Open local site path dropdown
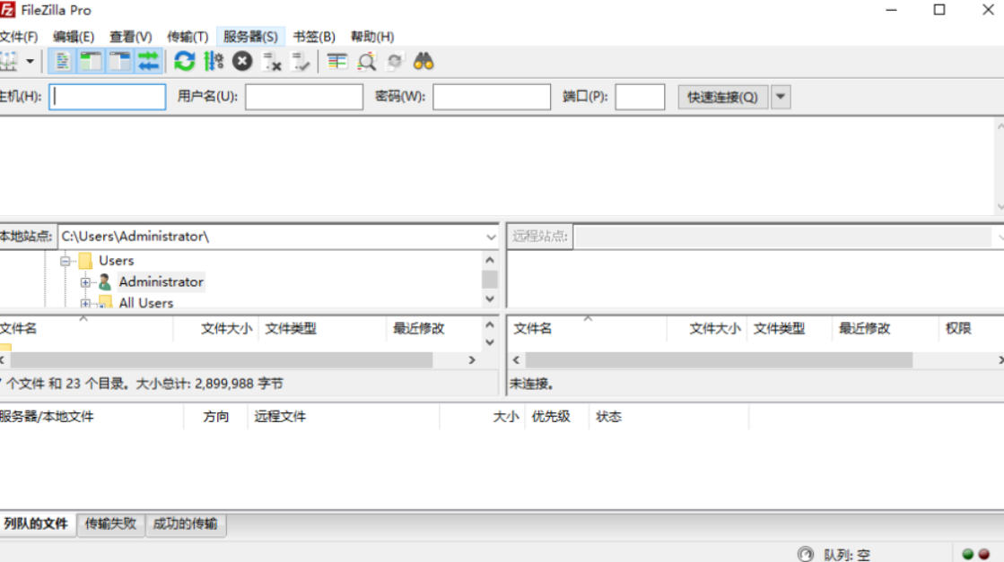1004x562 pixels. [491, 237]
